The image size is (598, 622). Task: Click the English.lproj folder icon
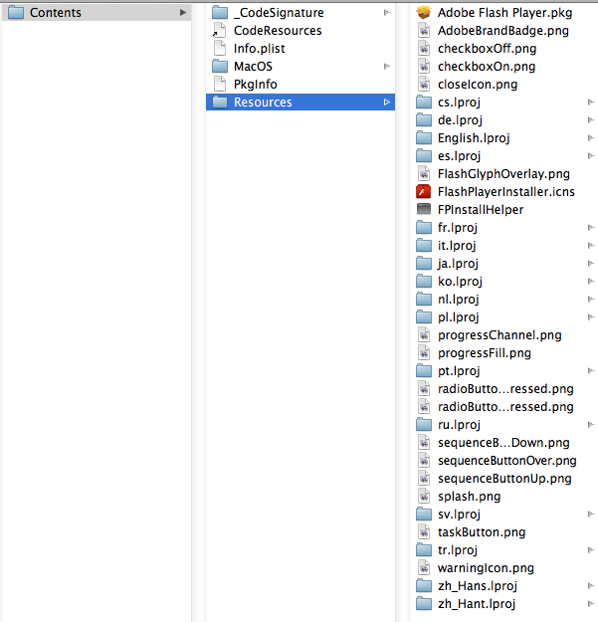point(424,138)
